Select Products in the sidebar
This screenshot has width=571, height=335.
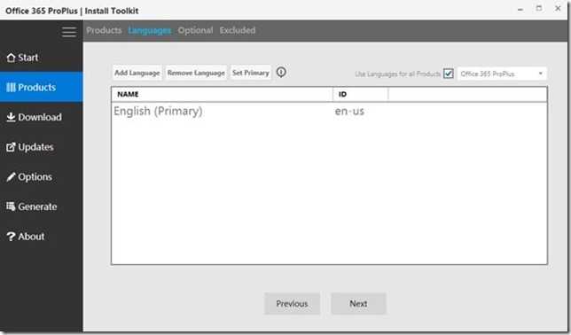[x=41, y=87]
